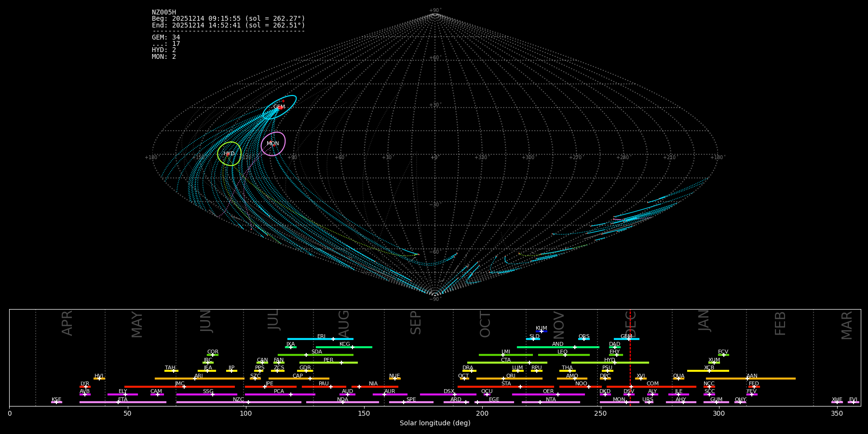Click the URS shower label
868x434 pixels.
(x=648, y=400)
